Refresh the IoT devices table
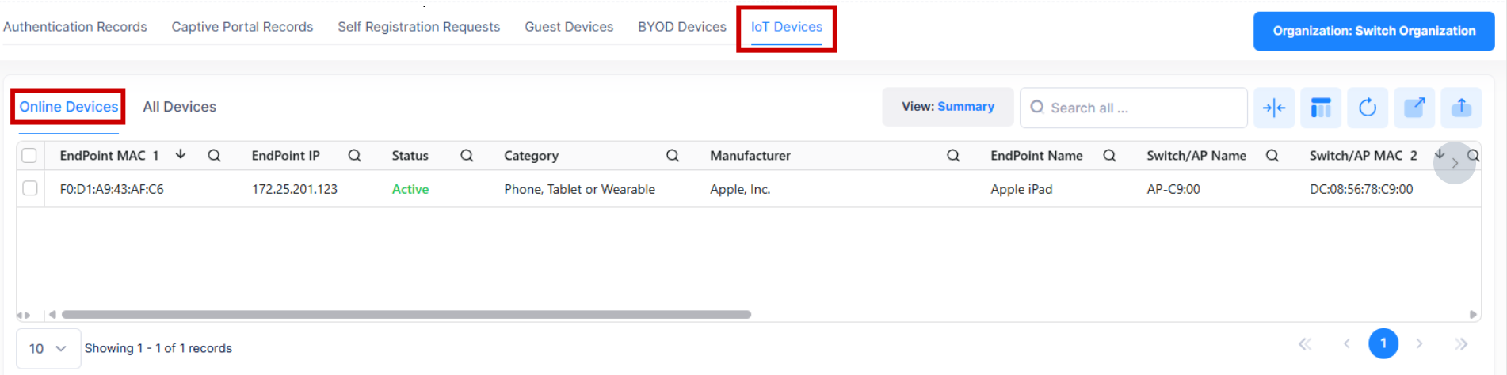Viewport: 1507px width, 375px height. (1368, 108)
